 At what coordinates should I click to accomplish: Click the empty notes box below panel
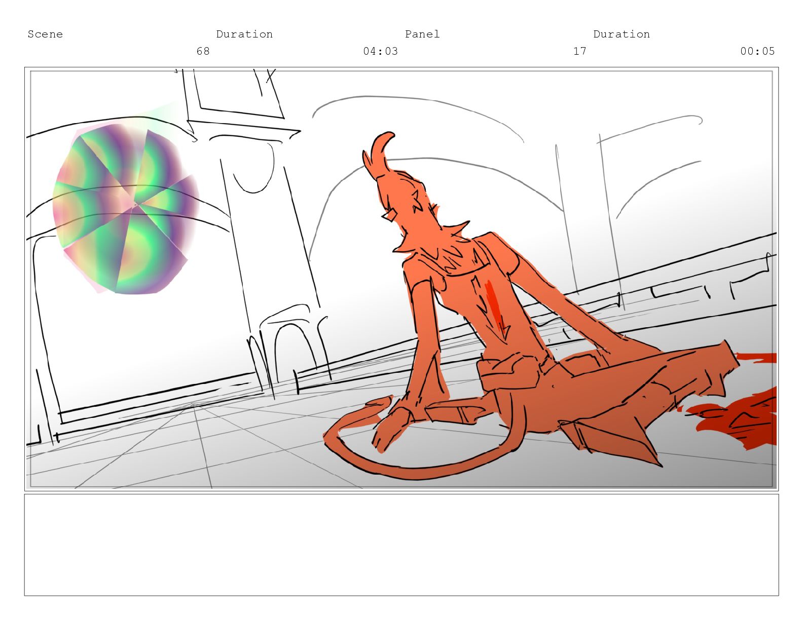401,545
